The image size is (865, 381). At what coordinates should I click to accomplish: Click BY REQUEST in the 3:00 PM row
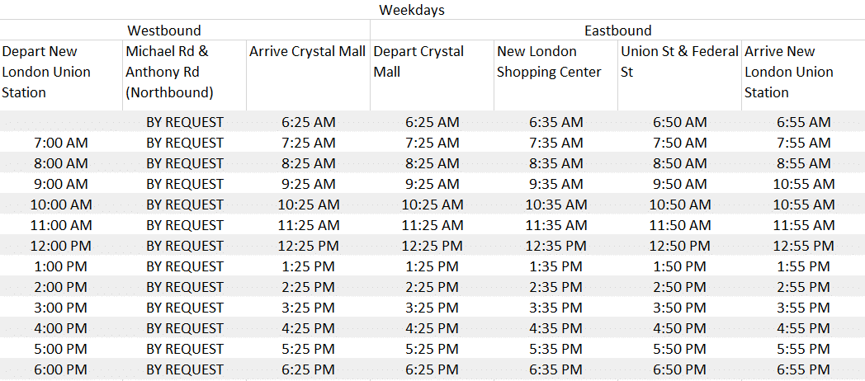pyautogui.click(x=184, y=308)
